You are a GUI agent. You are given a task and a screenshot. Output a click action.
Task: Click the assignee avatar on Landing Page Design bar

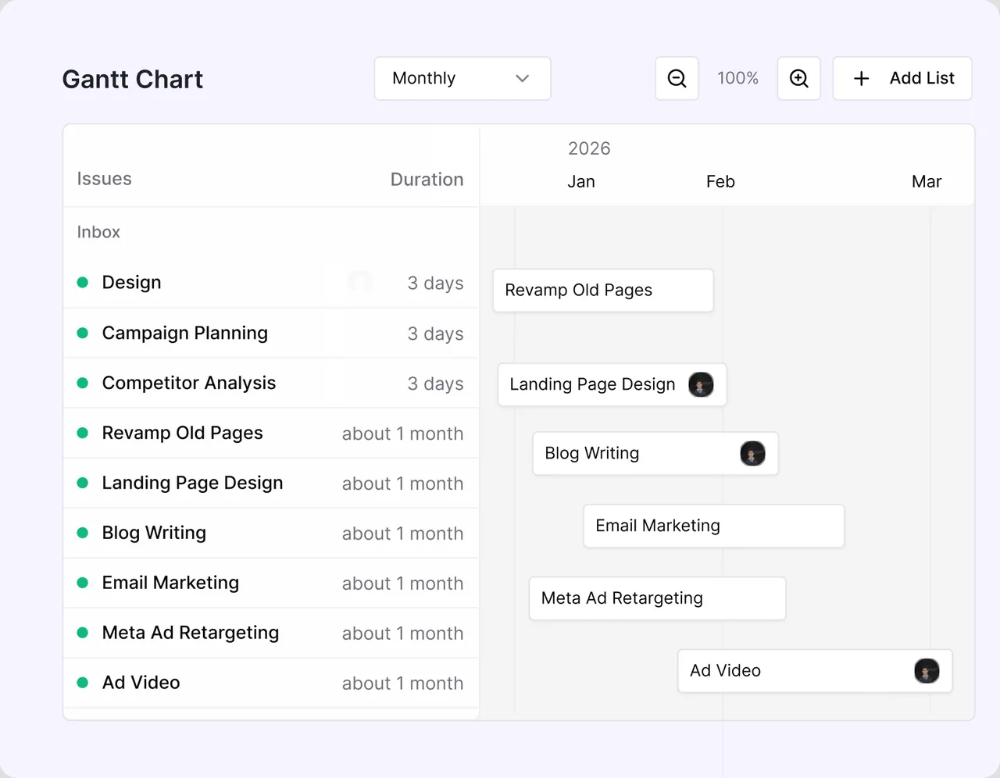[701, 384]
